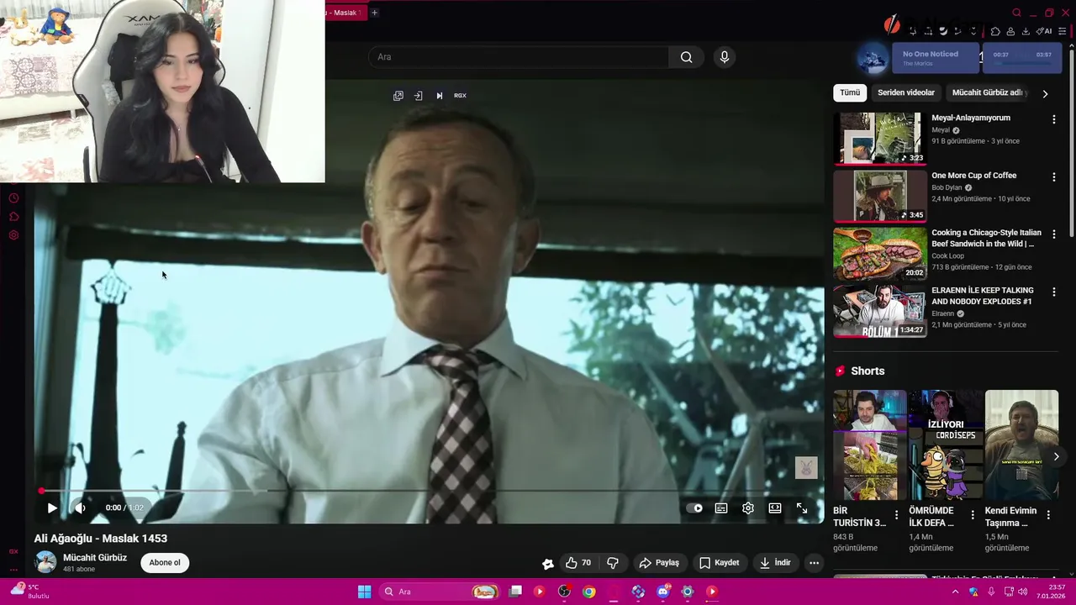Open pop-out video overlay icon
Image resolution: width=1076 pixels, height=605 pixels.
398,96
